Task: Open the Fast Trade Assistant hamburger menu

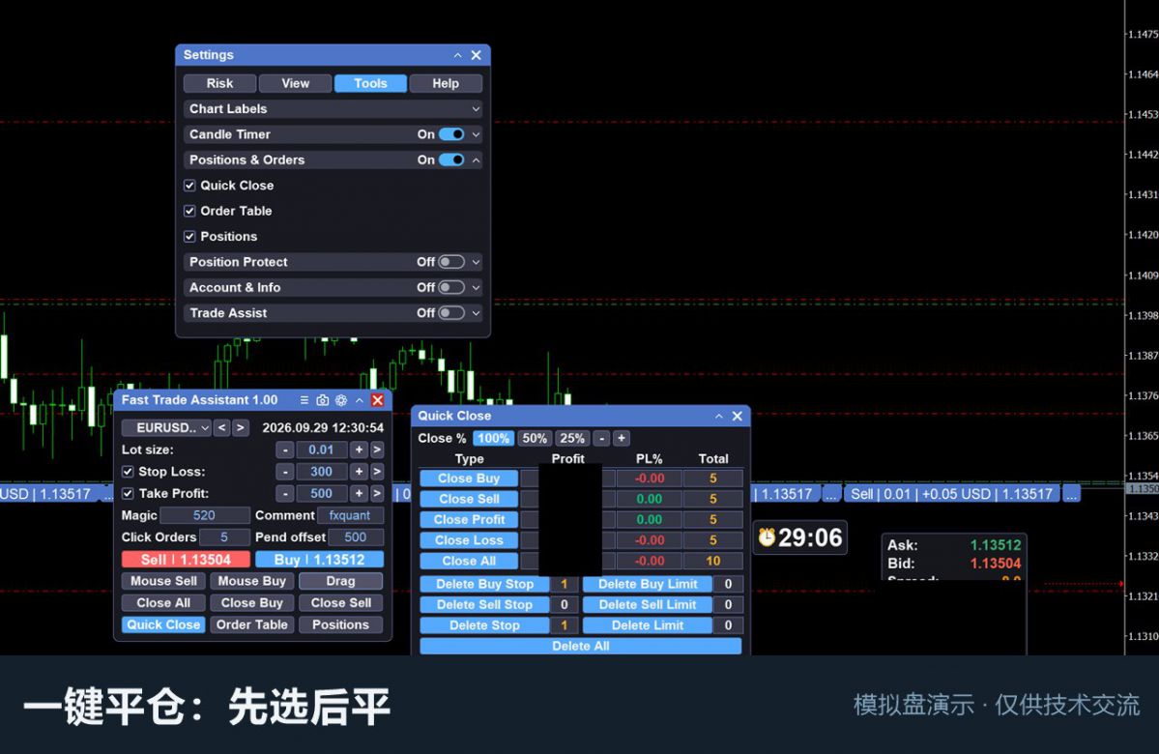Action: [x=304, y=400]
